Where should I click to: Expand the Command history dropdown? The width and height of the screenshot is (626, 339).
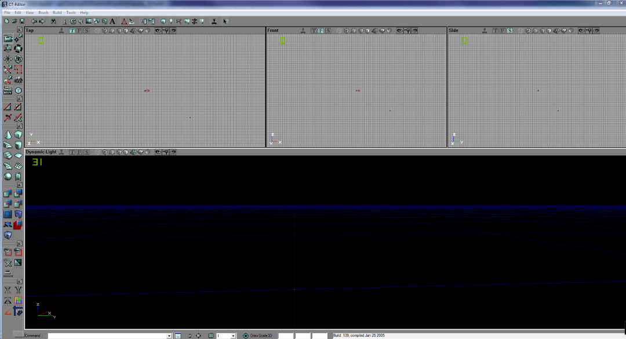click(x=169, y=336)
